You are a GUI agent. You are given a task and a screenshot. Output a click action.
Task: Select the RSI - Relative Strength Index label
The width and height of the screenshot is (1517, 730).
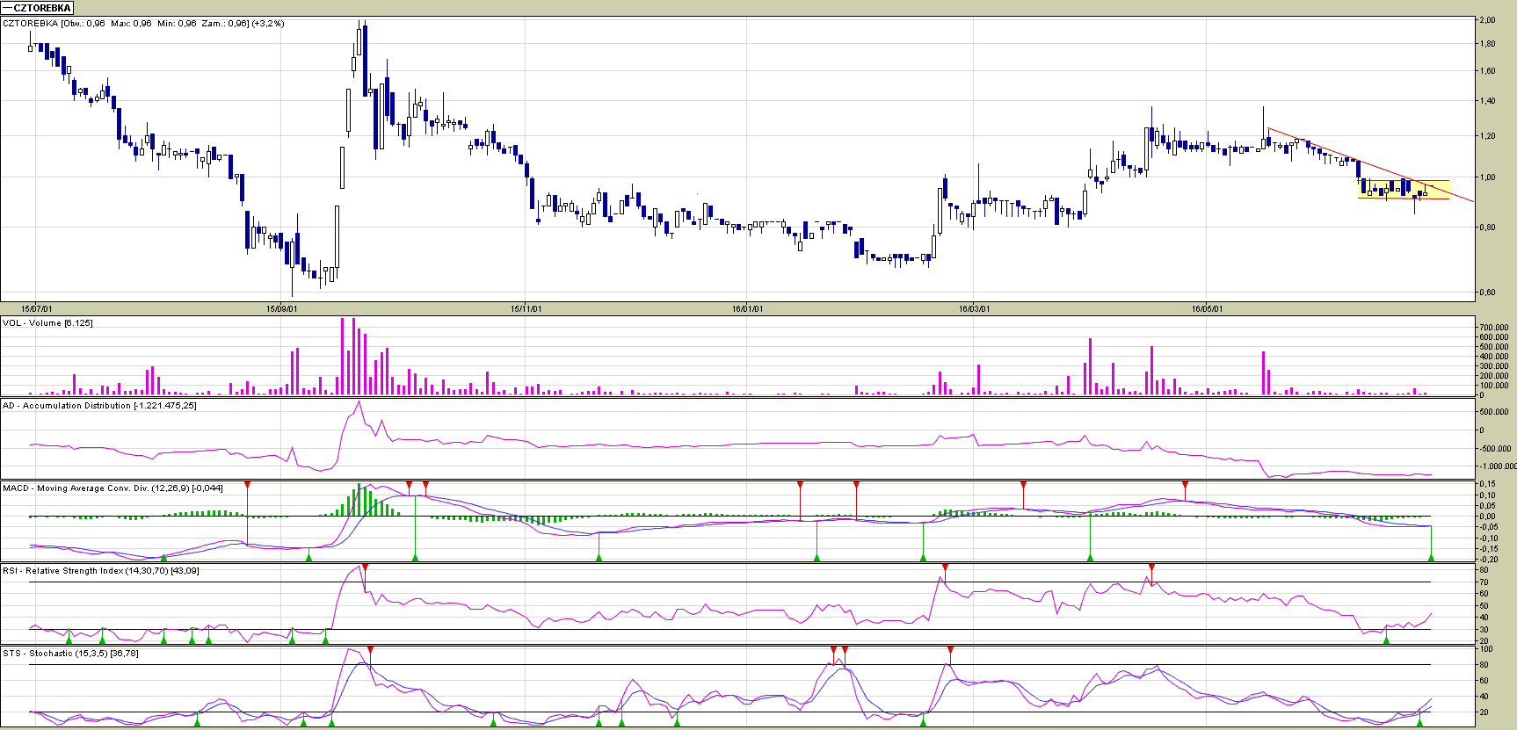point(100,571)
